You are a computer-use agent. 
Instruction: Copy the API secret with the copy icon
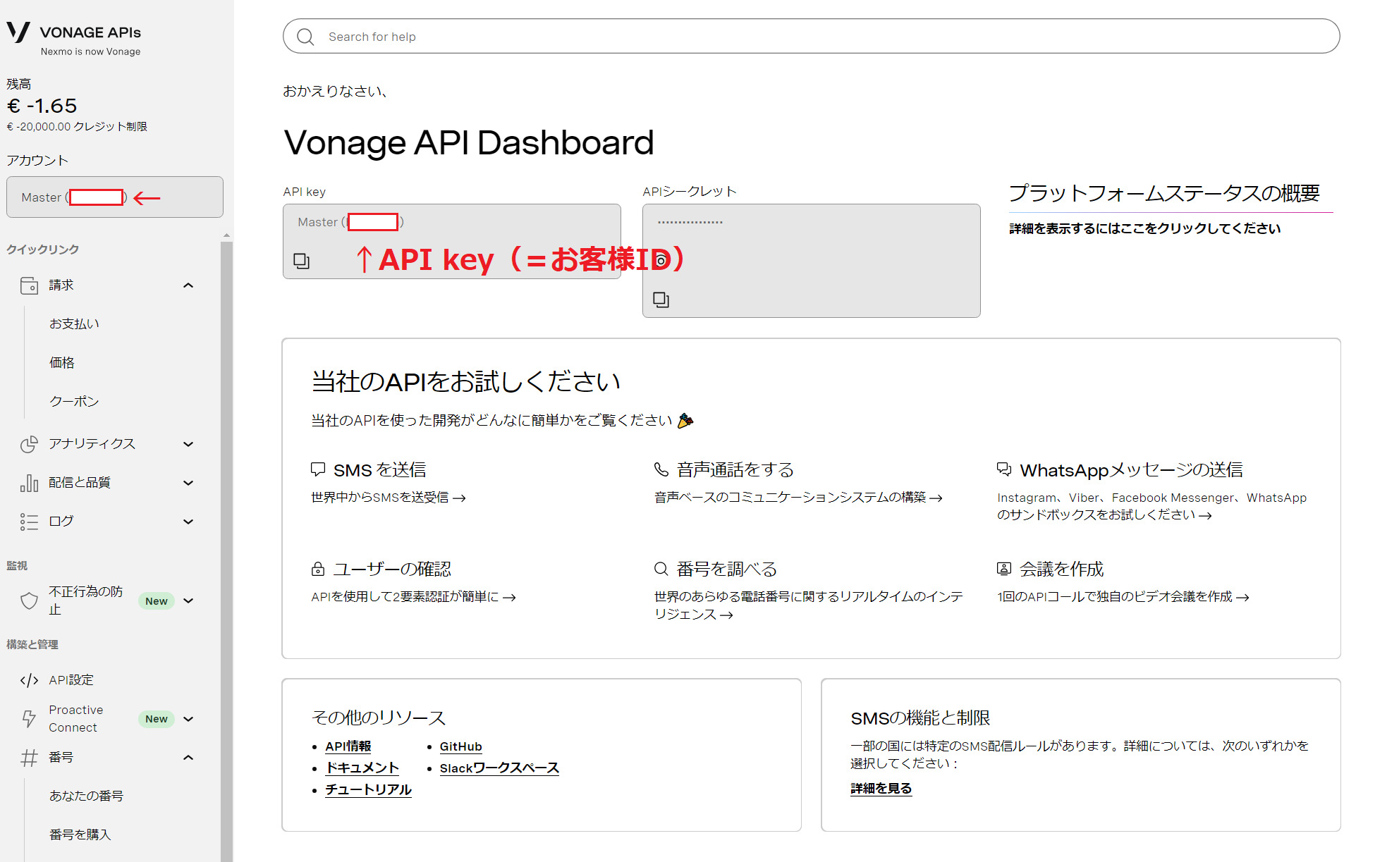pos(661,300)
